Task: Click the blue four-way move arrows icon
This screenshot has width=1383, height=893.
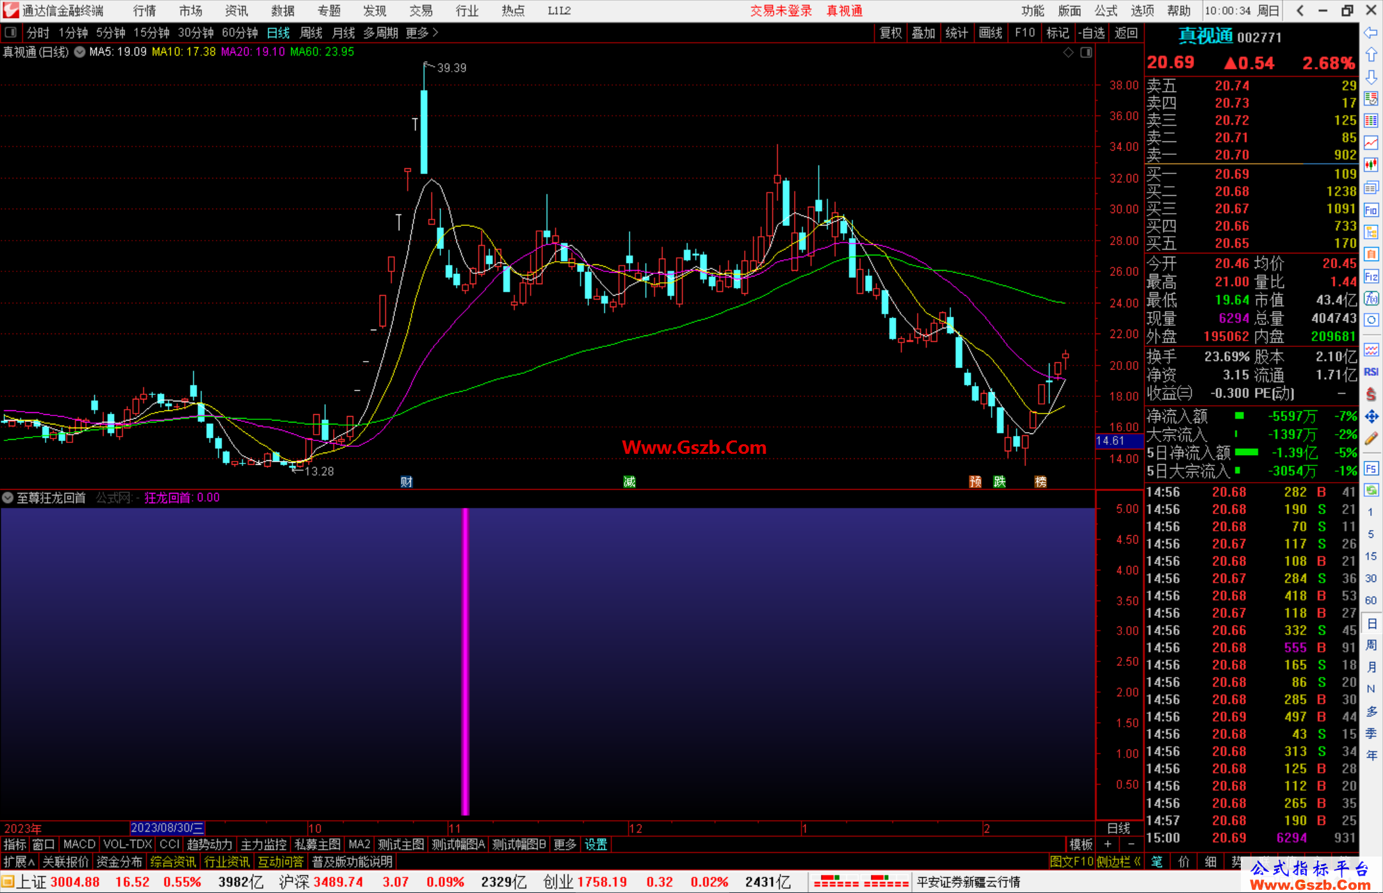Action: [x=1371, y=417]
